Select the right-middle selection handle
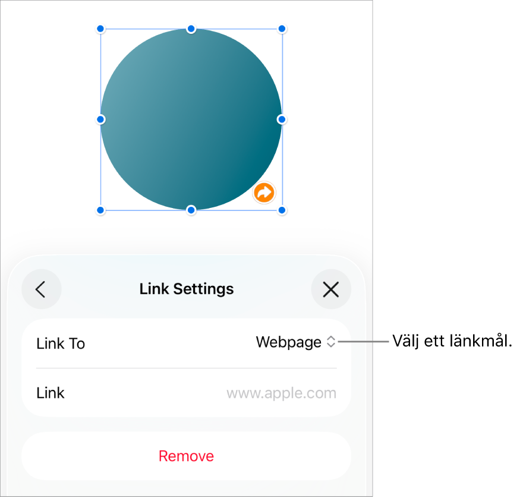The width and height of the screenshot is (523, 498). pos(282,119)
